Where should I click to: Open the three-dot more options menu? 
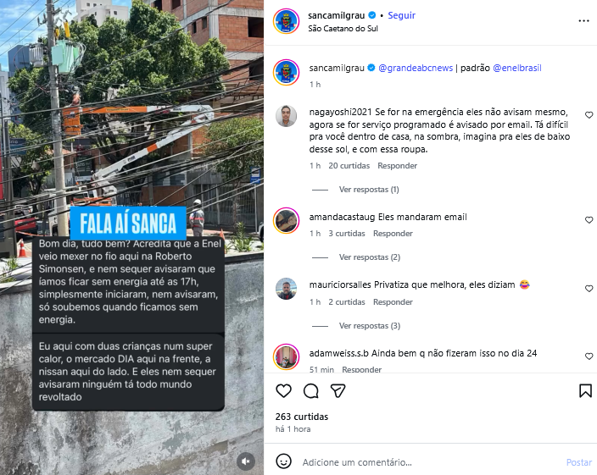click(583, 21)
